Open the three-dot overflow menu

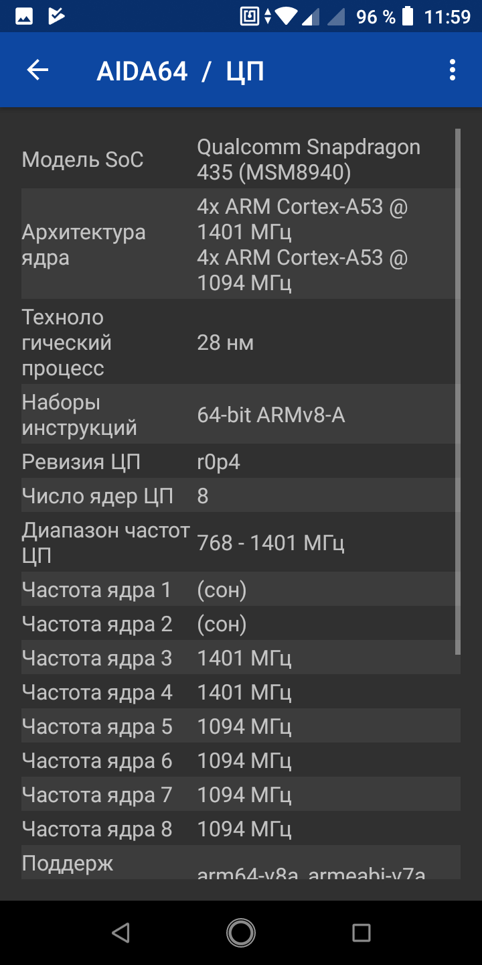point(453,70)
